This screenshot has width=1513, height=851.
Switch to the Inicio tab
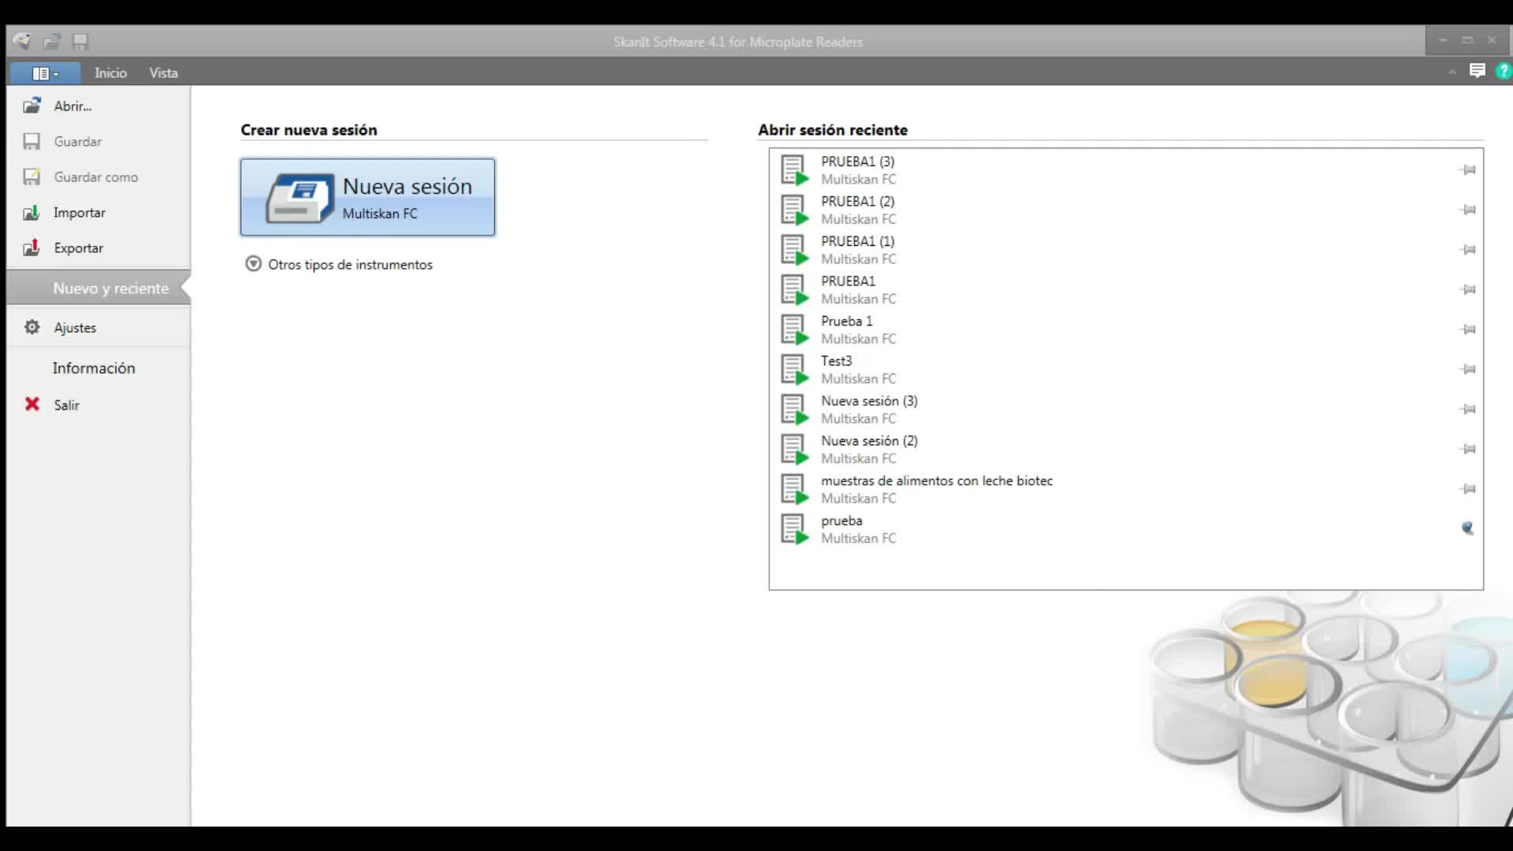click(110, 72)
